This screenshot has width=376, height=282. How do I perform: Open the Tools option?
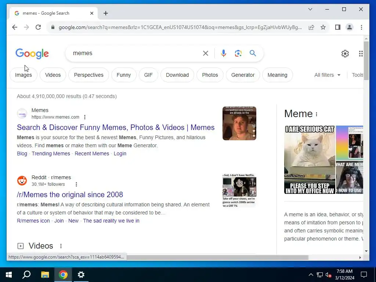tap(357, 75)
